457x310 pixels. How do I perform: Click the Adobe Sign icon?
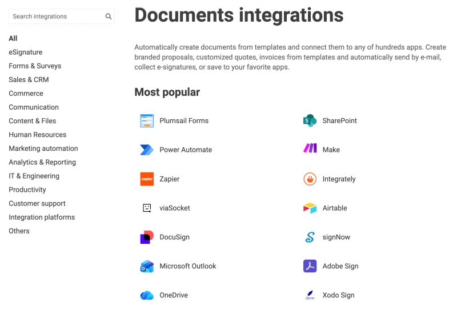[x=310, y=266]
